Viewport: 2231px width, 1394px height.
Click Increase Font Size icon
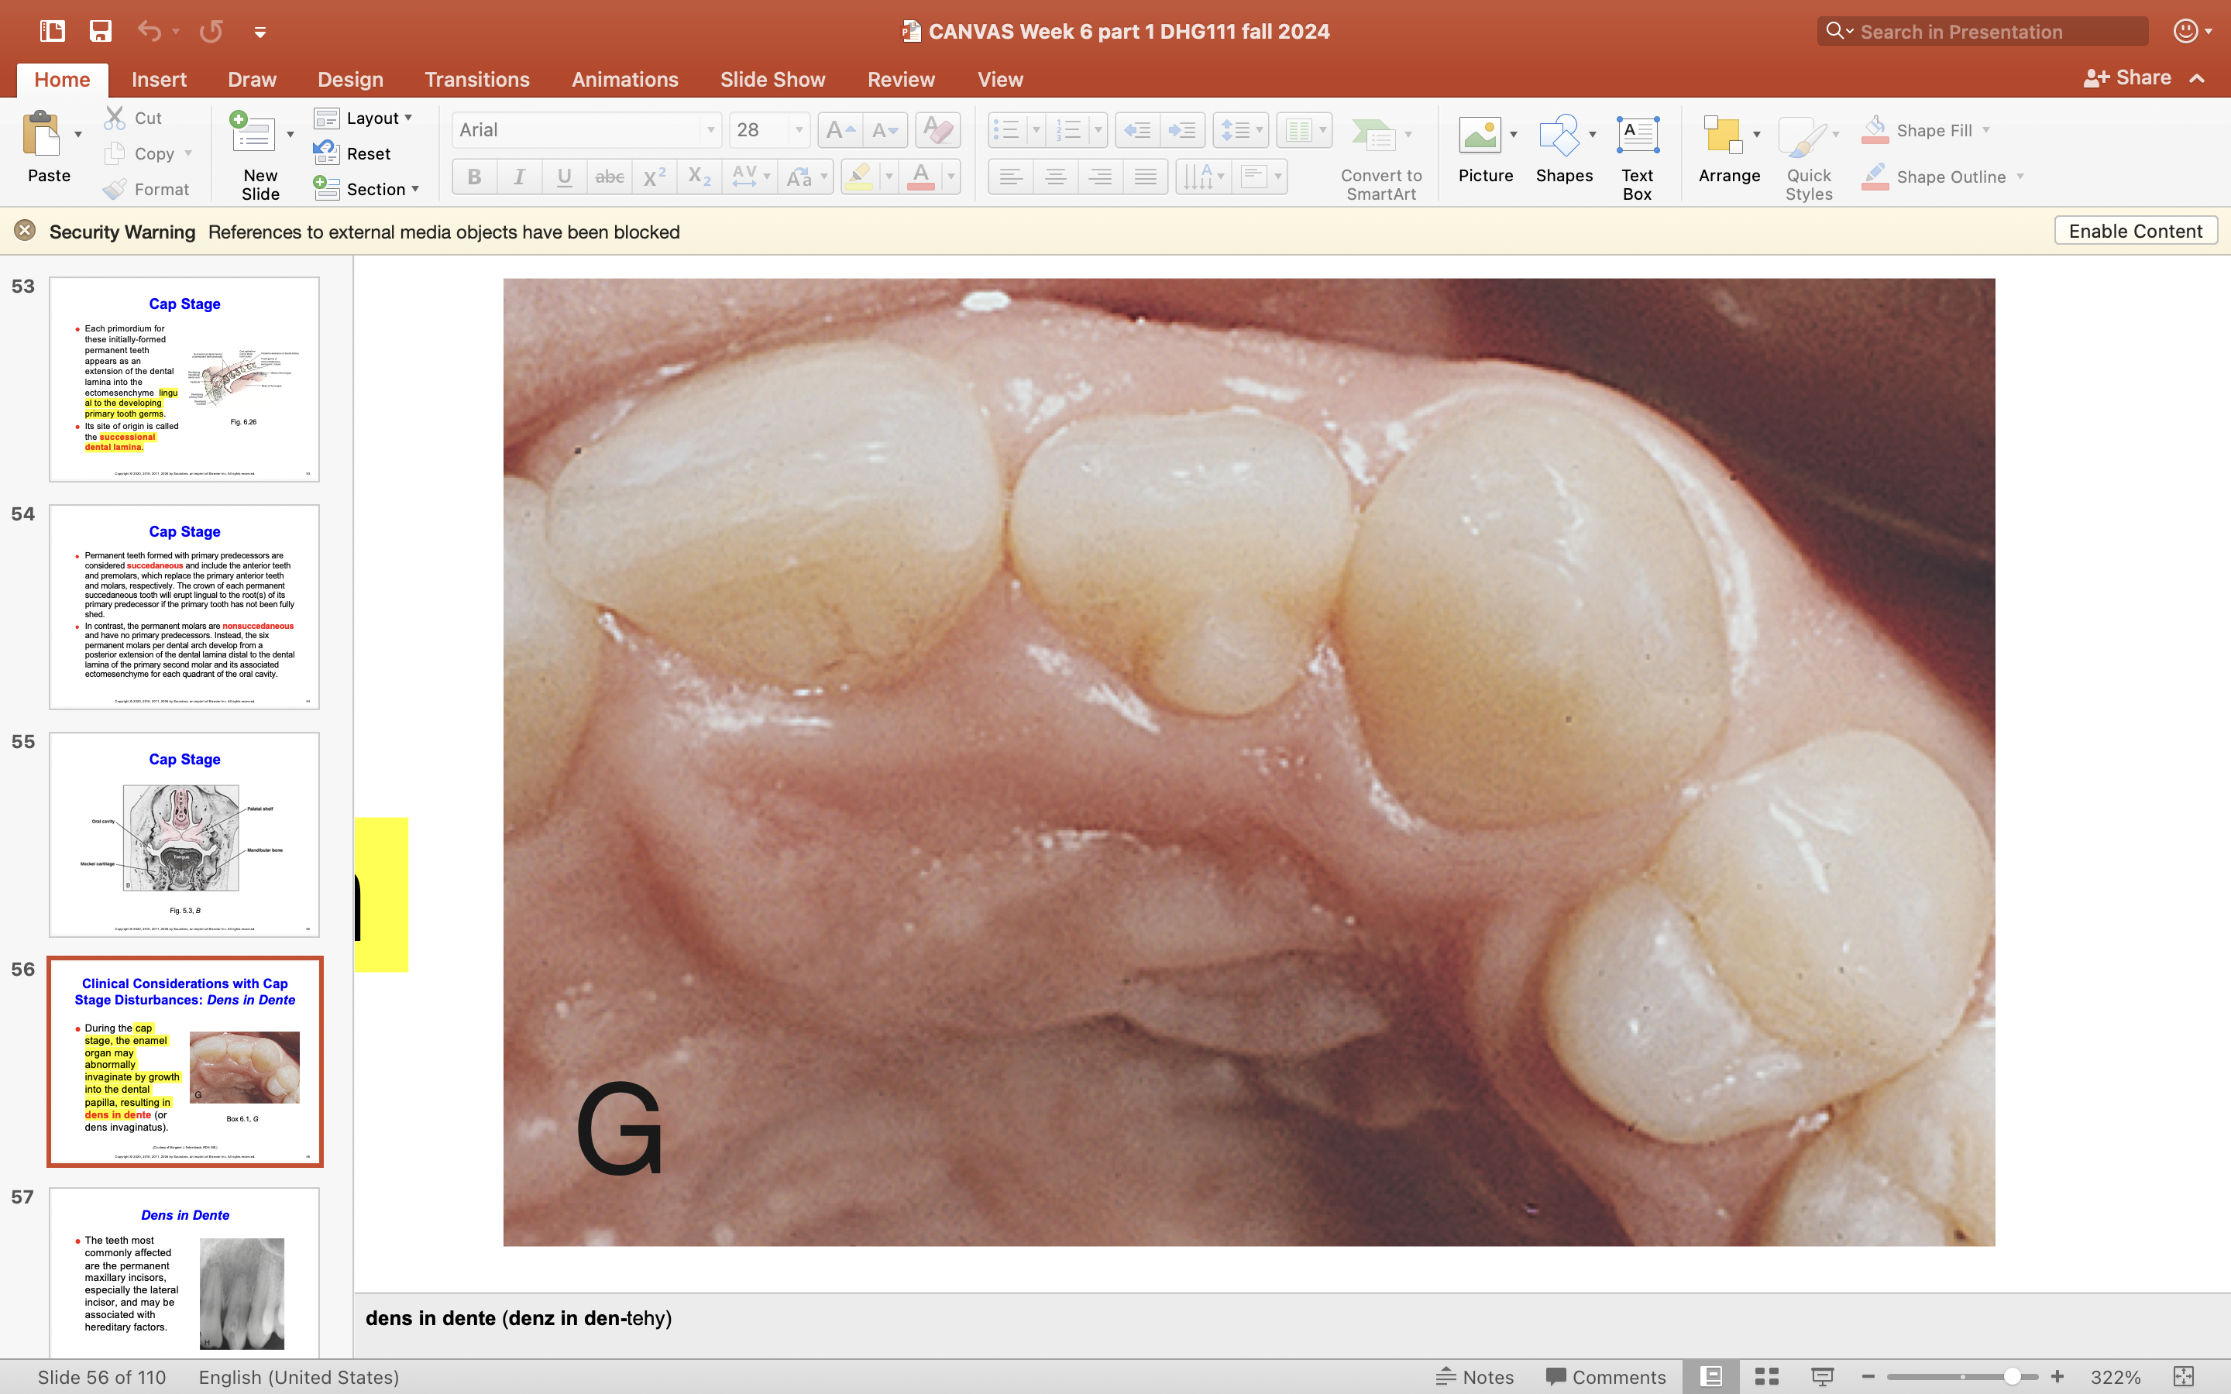pyautogui.click(x=840, y=130)
